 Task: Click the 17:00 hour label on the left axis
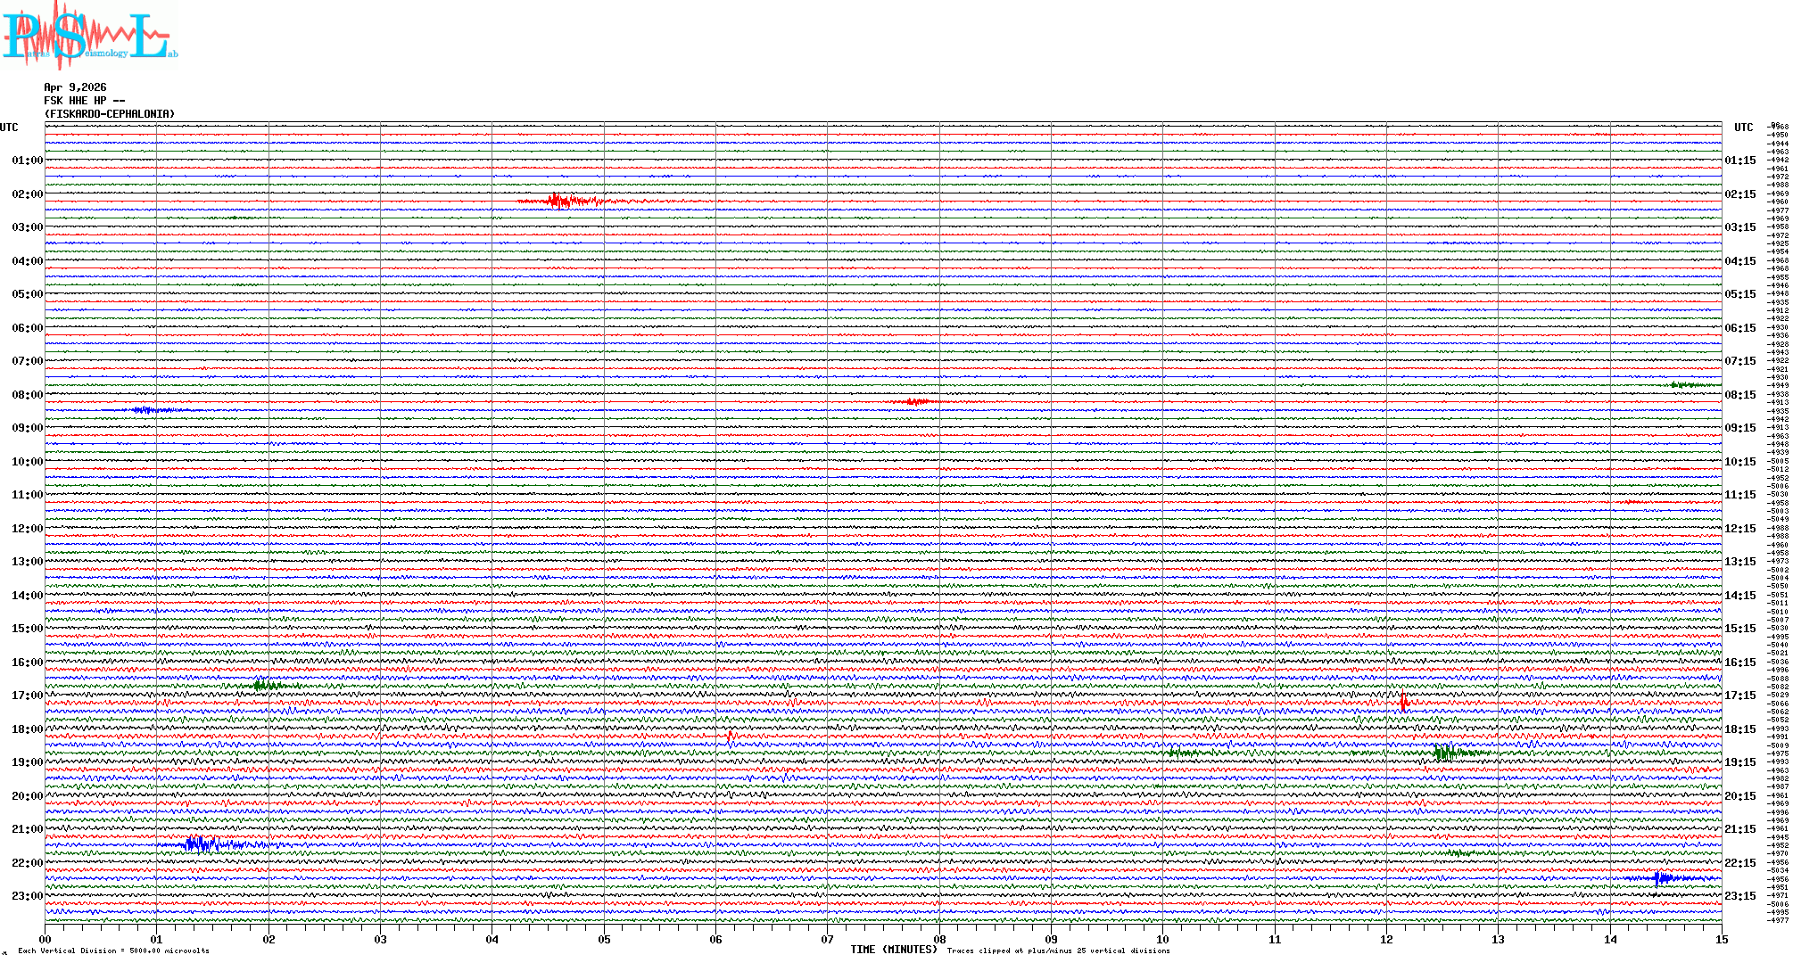[27, 695]
